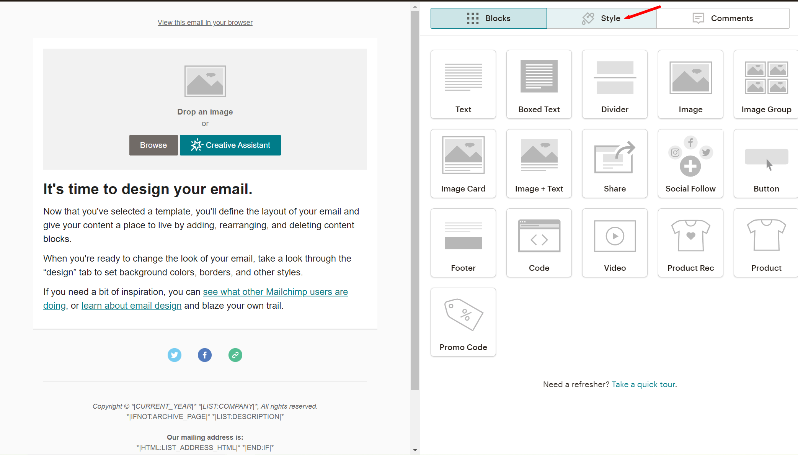This screenshot has height=455, width=798.
Task: Click the Browse button
Action: tap(153, 145)
